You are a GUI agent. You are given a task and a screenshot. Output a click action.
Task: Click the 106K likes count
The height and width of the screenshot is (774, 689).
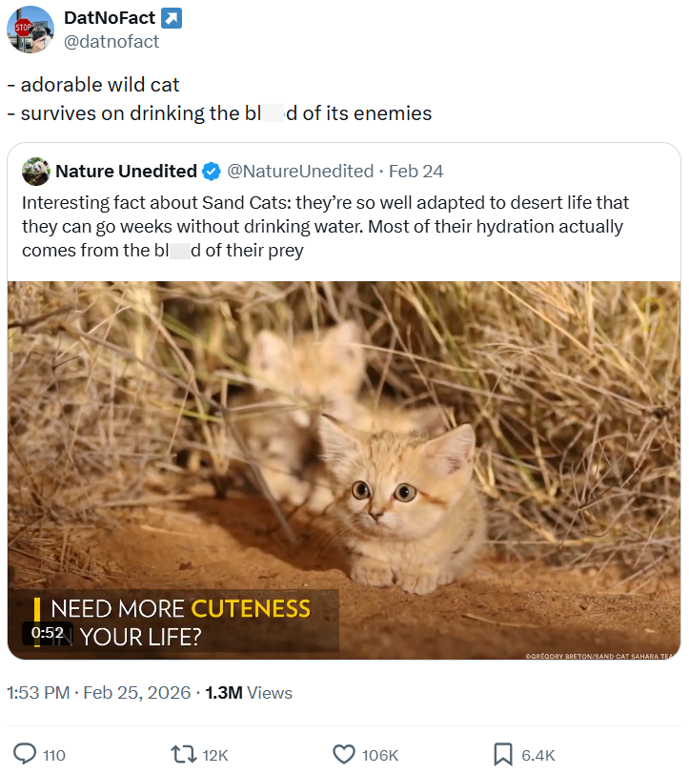(x=381, y=754)
